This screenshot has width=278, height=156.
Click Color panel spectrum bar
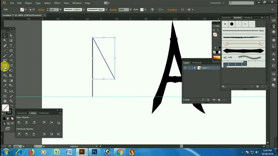coord(217,58)
